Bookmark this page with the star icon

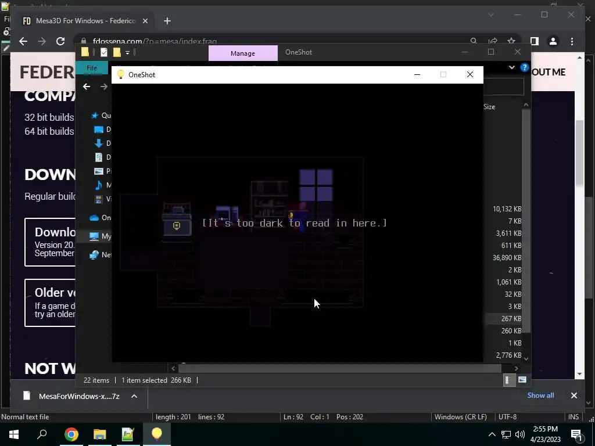point(511,41)
